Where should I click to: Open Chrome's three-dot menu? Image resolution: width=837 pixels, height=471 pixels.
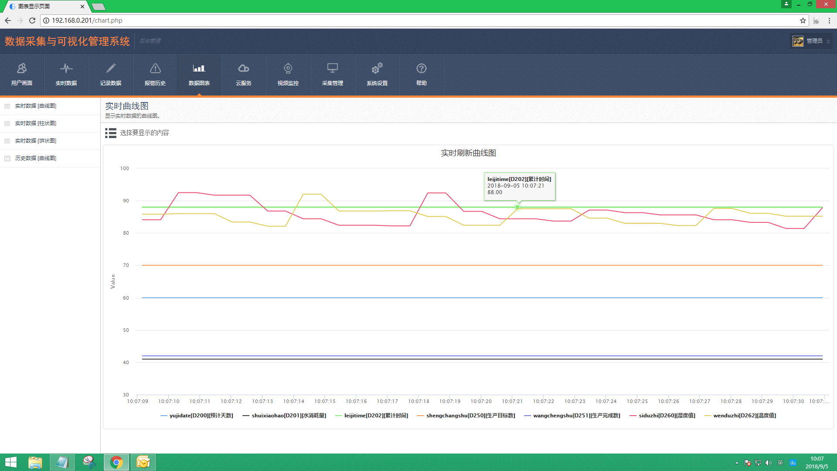829,20
